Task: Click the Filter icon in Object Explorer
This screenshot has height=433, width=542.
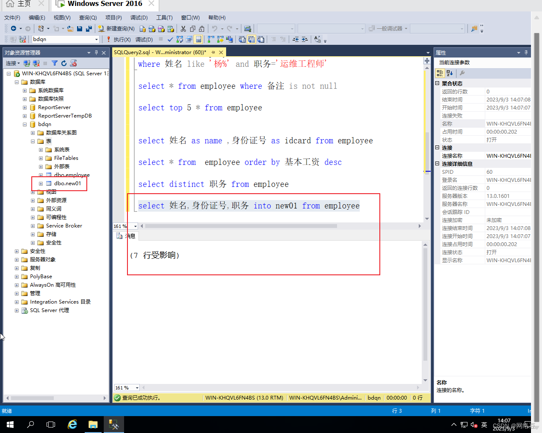Action: (55, 63)
